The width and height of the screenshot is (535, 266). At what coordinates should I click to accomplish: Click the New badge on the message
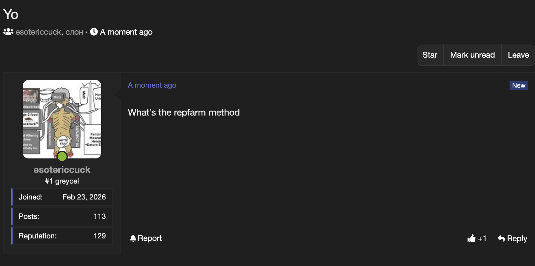[518, 85]
